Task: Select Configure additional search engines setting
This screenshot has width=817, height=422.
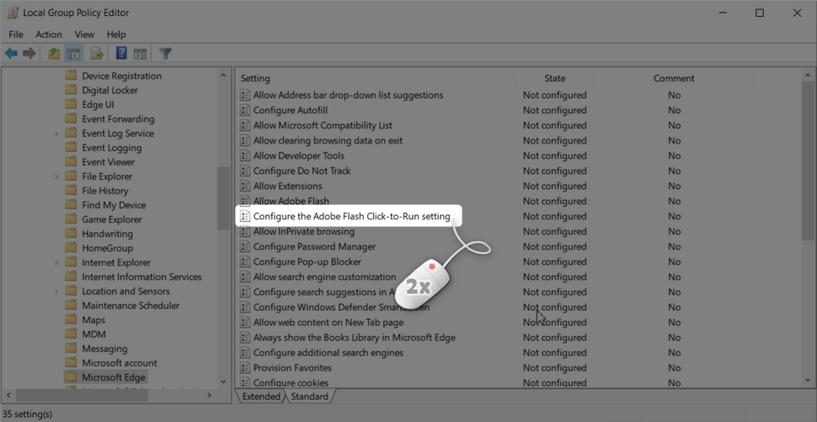Action: pos(328,353)
